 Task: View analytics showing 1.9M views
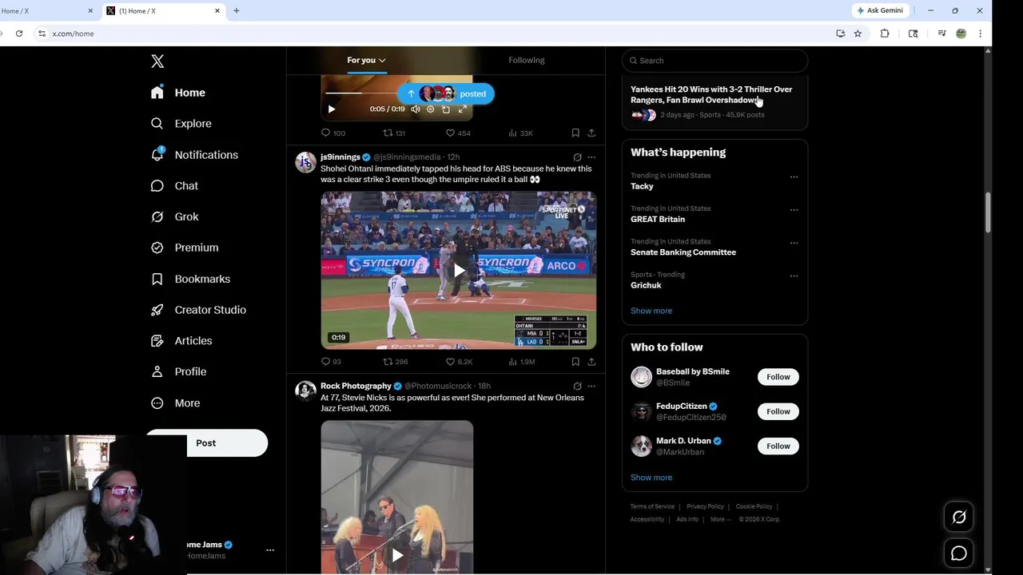521,362
